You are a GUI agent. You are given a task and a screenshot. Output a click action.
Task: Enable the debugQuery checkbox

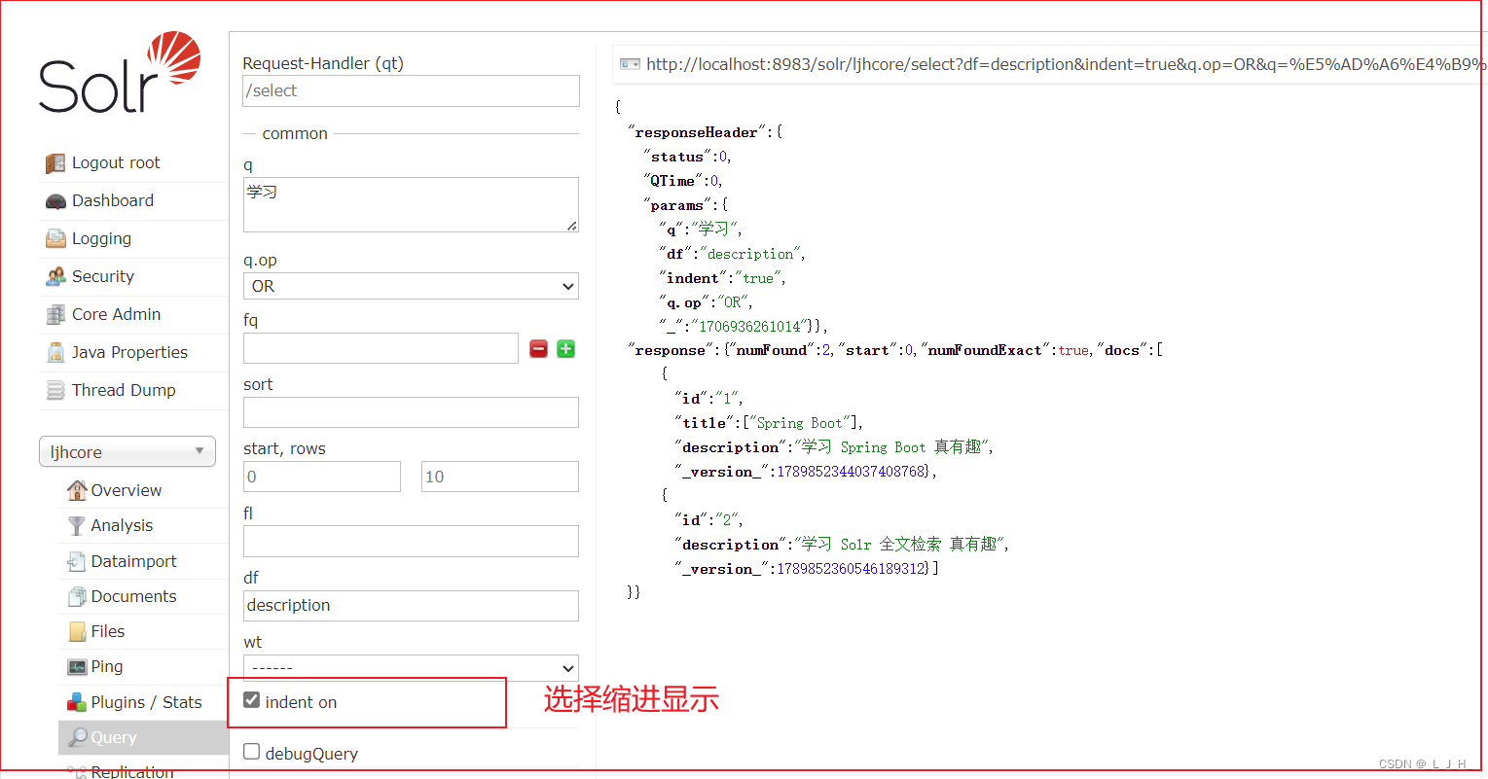(252, 752)
